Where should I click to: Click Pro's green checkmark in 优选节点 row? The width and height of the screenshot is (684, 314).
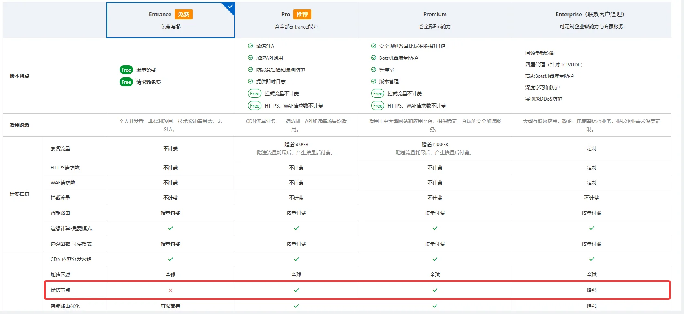tap(296, 290)
